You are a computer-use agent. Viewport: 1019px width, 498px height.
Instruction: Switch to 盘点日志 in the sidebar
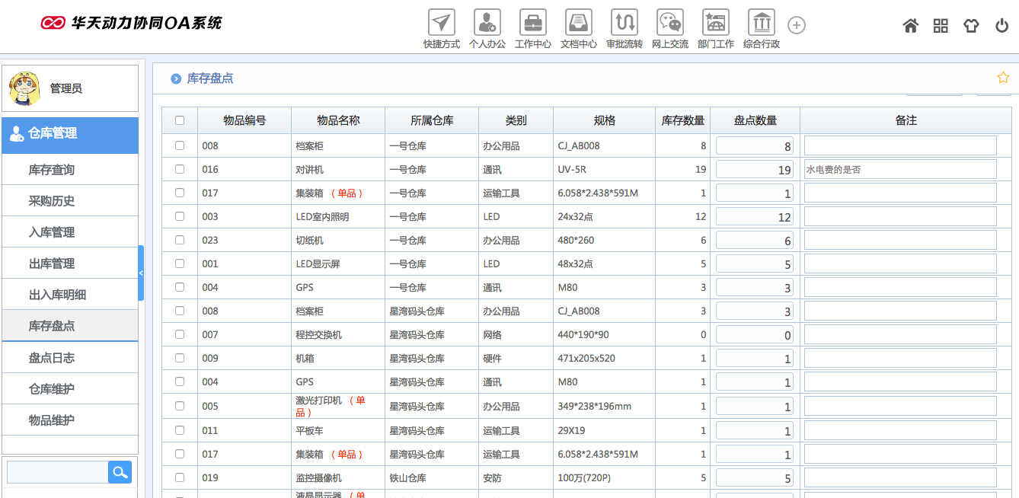(69, 358)
